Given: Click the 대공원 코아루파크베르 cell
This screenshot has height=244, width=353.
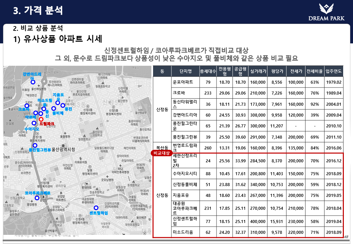Looking at the screenshot, I should pos(185,208).
